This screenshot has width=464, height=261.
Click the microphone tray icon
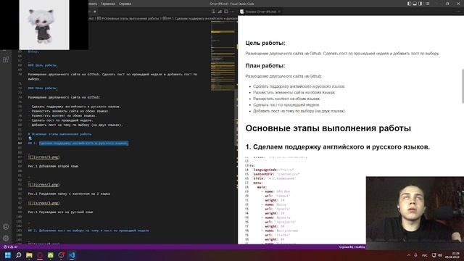point(415,255)
